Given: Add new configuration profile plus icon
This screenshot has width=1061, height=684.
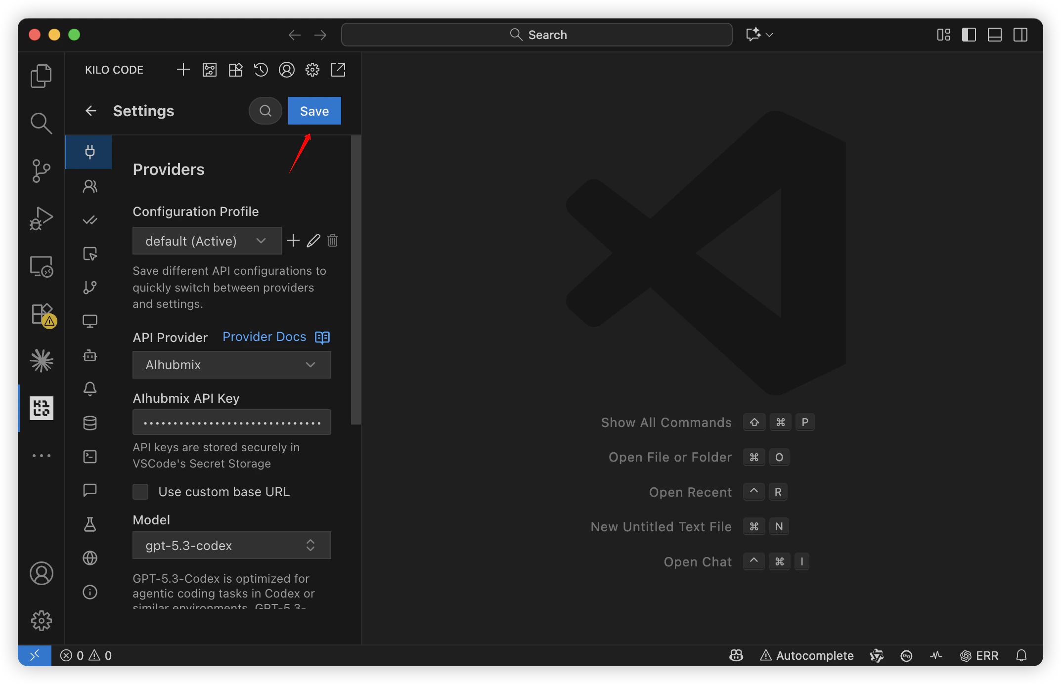Looking at the screenshot, I should 293,241.
